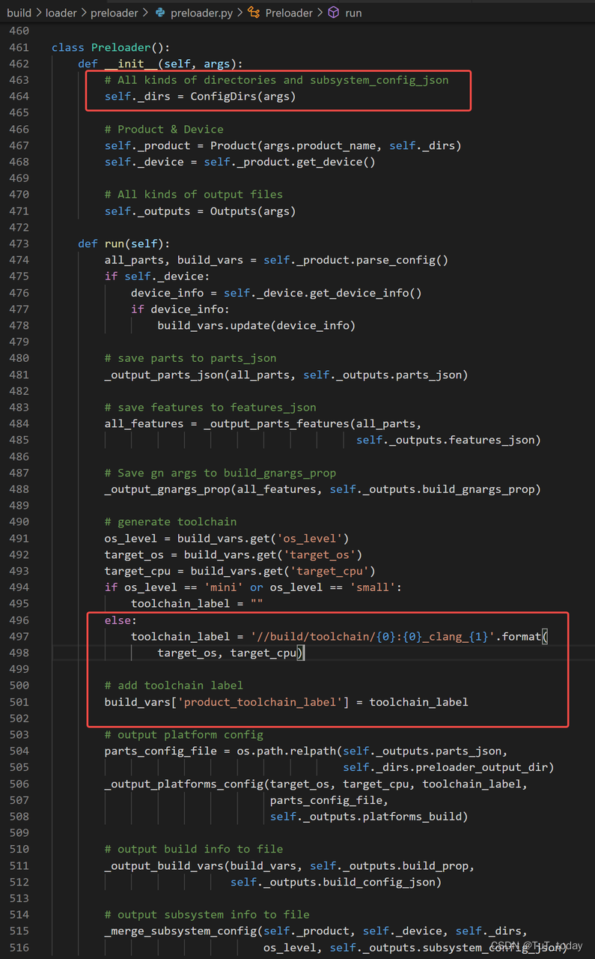Click the '_output_parts_features' function call

click(x=276, y=423)
